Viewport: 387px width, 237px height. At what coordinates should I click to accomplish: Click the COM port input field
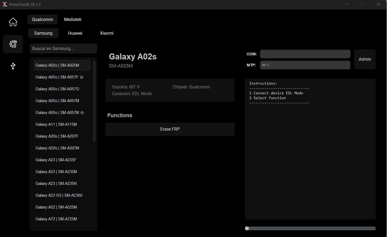click(305, 54)
